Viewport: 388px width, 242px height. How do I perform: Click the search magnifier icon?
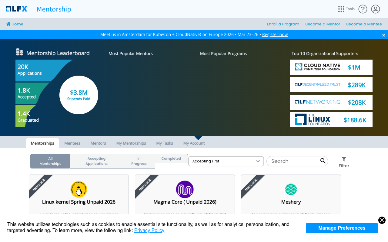point(322,161)
